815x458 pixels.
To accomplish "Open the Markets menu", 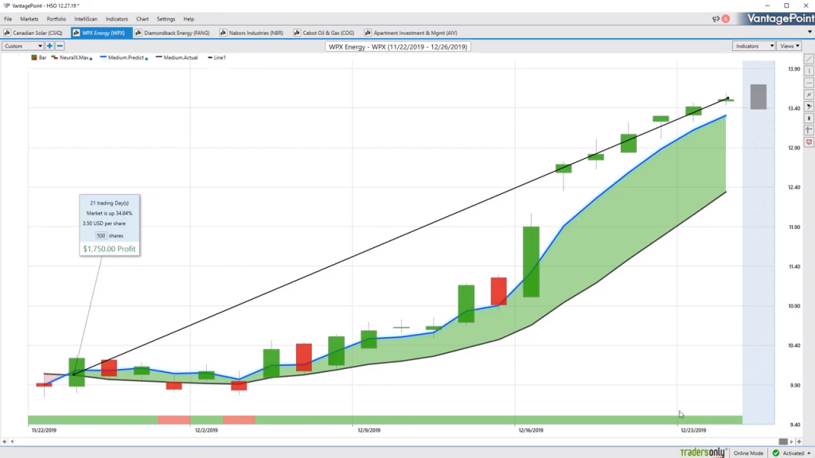I will 29,19.
